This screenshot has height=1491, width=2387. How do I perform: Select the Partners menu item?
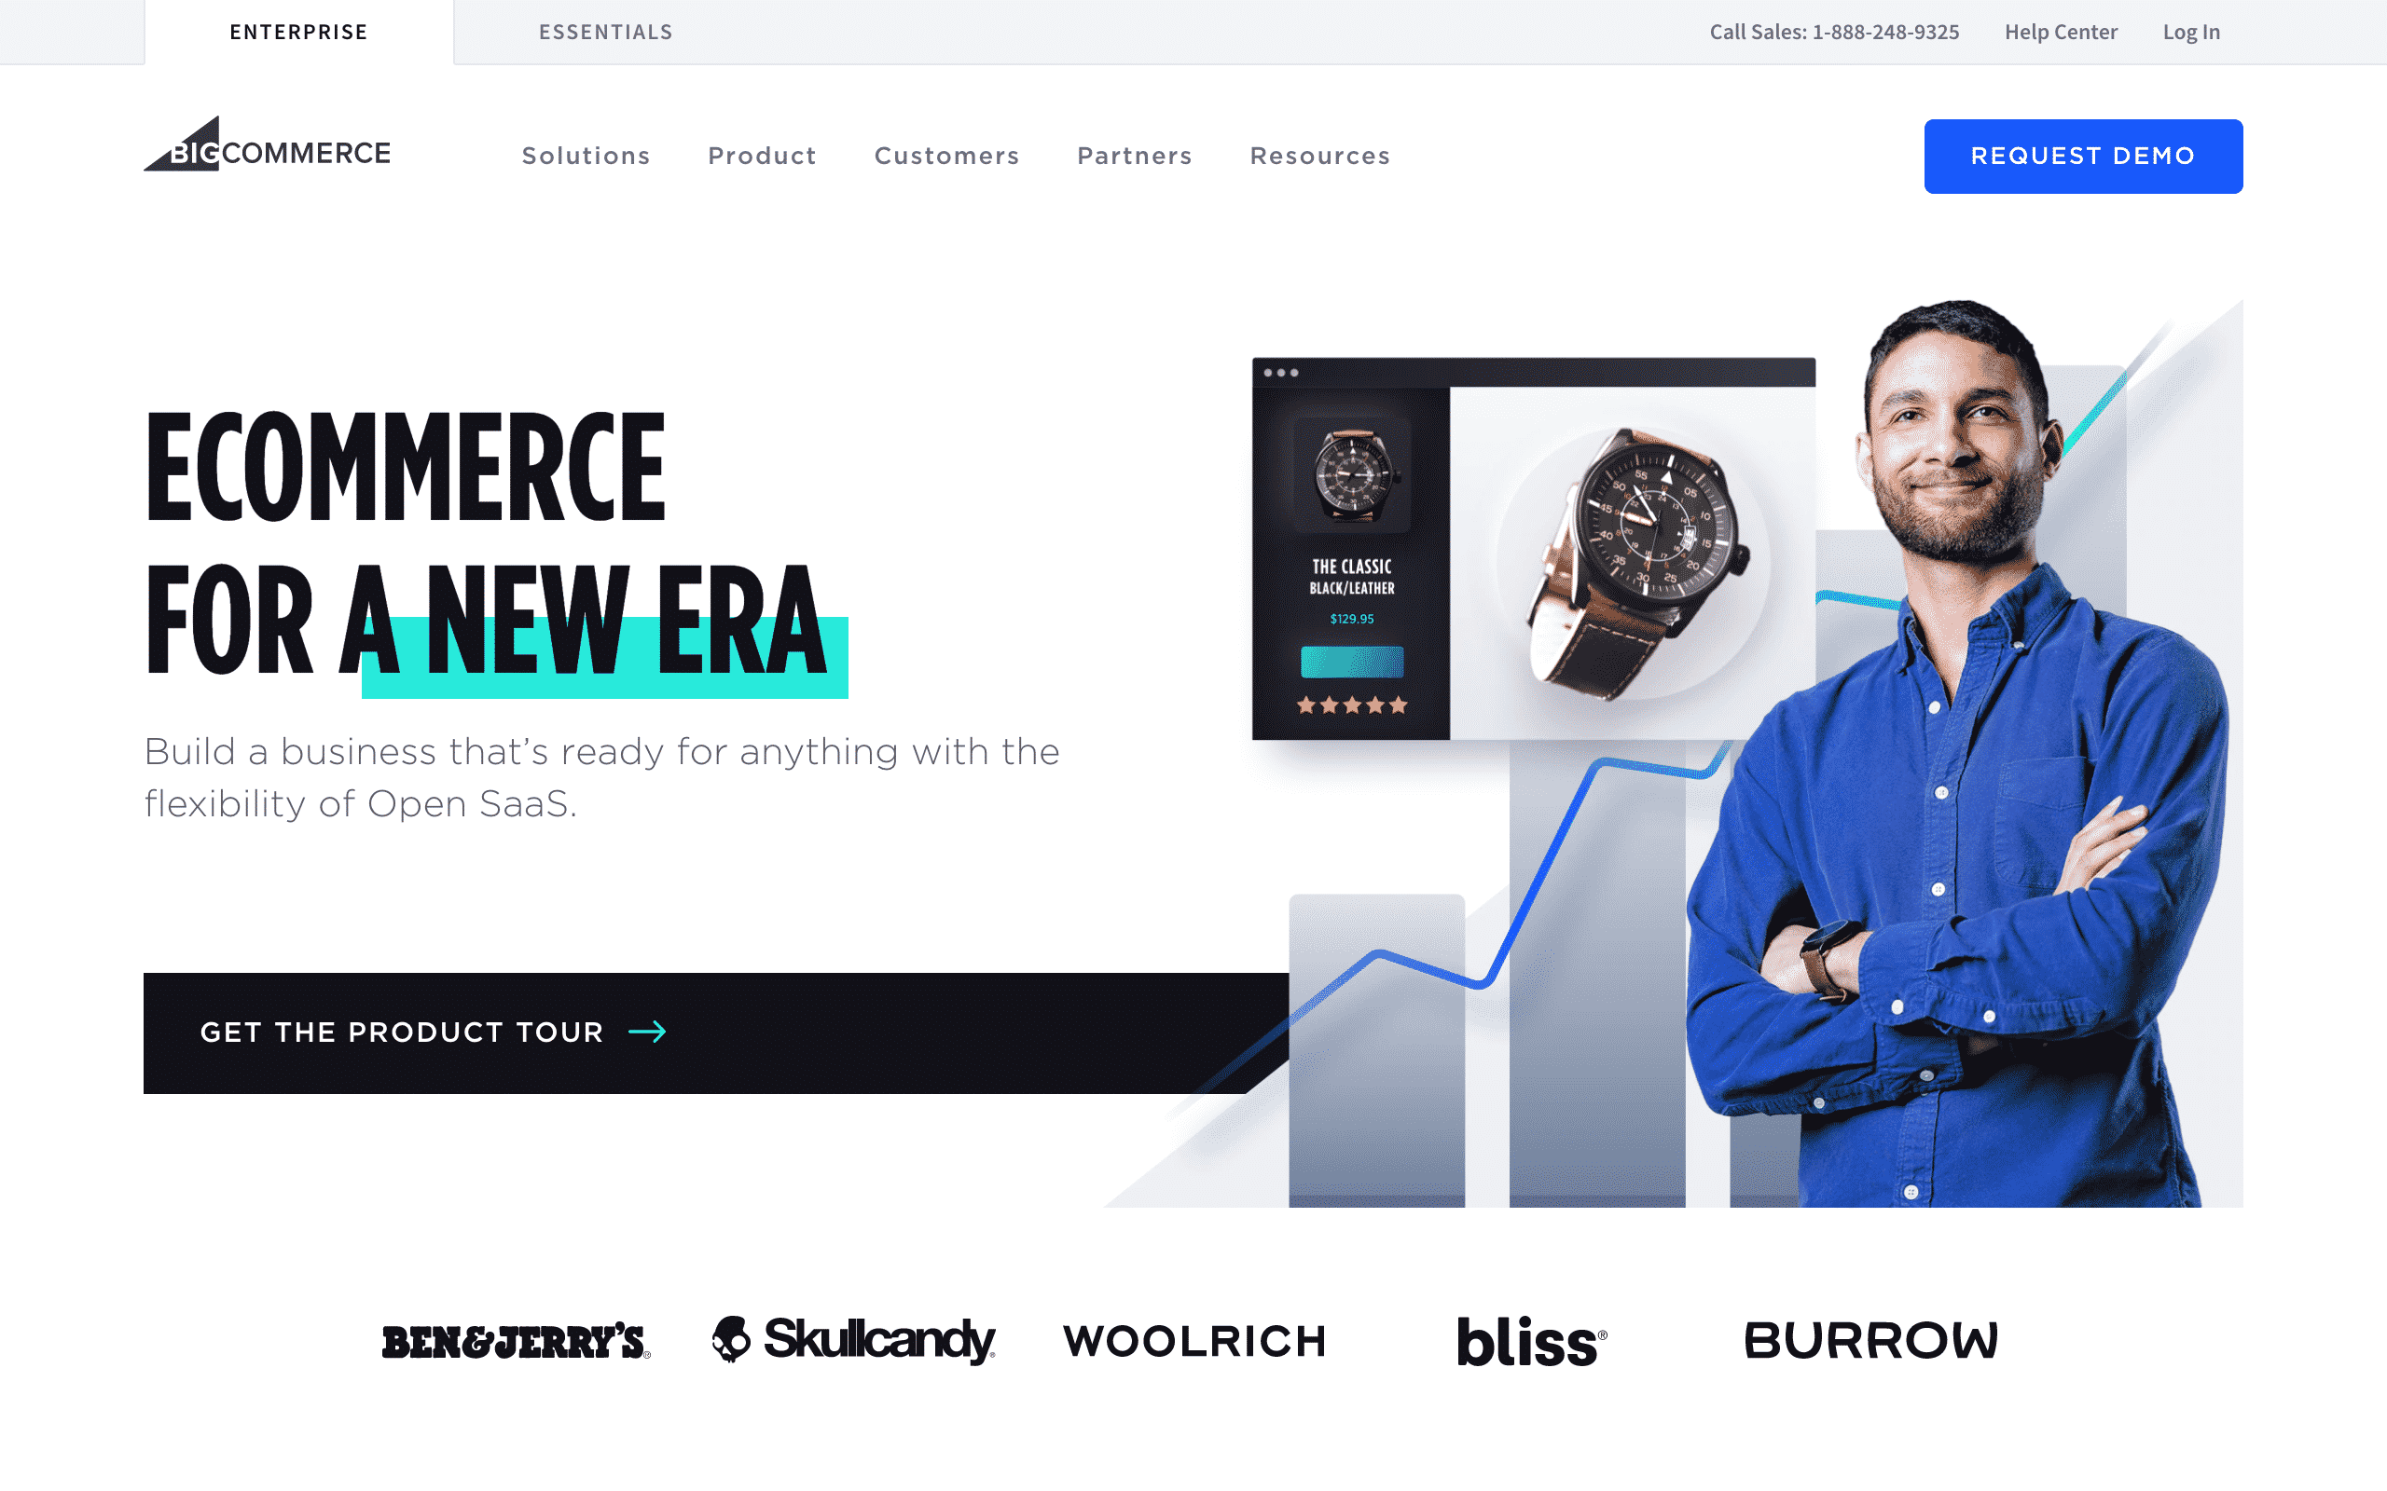pos(1134,155)
